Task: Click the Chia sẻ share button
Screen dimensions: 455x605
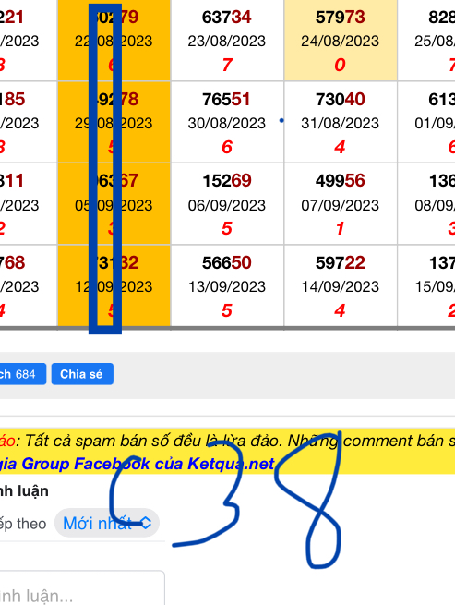Action: click(82, 374)
